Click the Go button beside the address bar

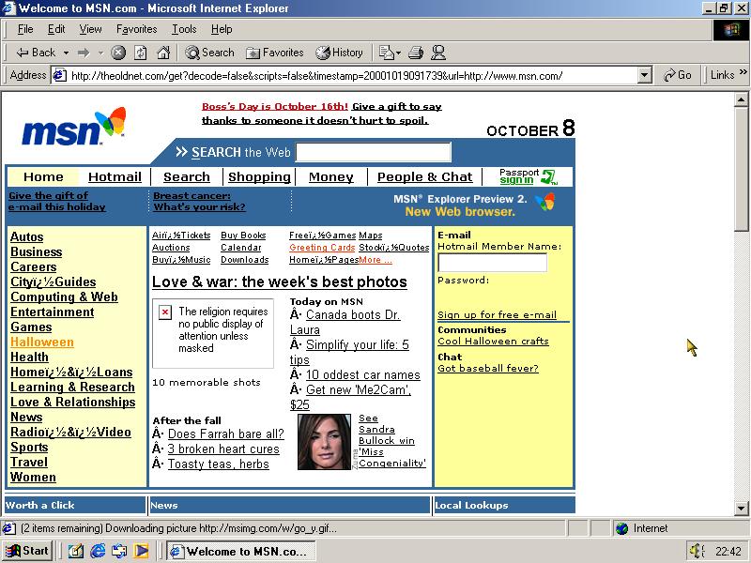[677, 75]
